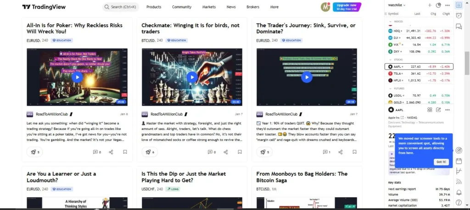This screenshot has width=470, height=210.
Task: Click the Got it! button in tooltip
Action: 441,162
